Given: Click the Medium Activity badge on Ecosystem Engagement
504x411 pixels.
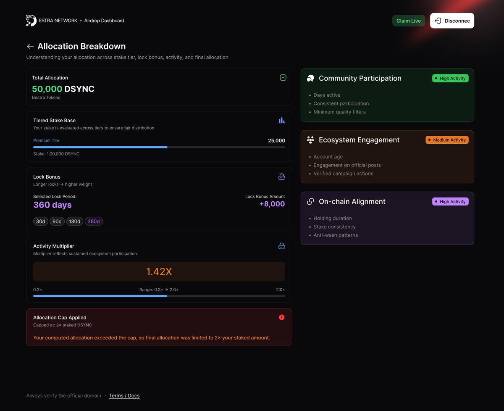Looking at the screenshot, I should coord(447,140).
